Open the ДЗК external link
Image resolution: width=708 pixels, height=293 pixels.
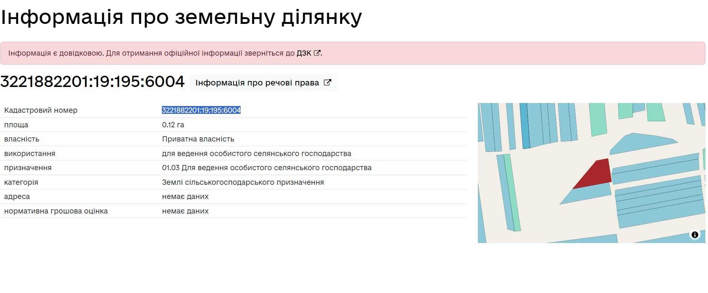(x=308, y=53)
